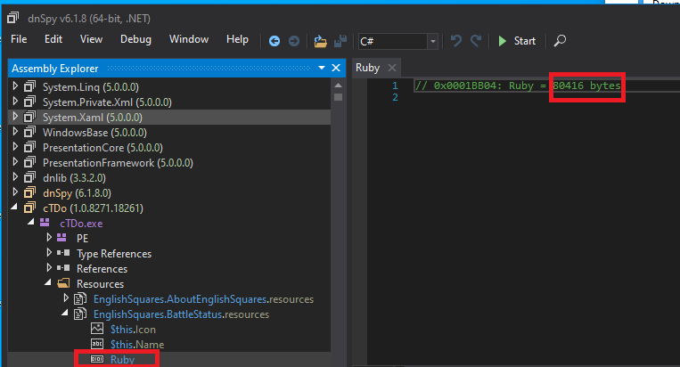Click dnSpy assembly icon in tree
680x367 pixels.
pos(29,192)
